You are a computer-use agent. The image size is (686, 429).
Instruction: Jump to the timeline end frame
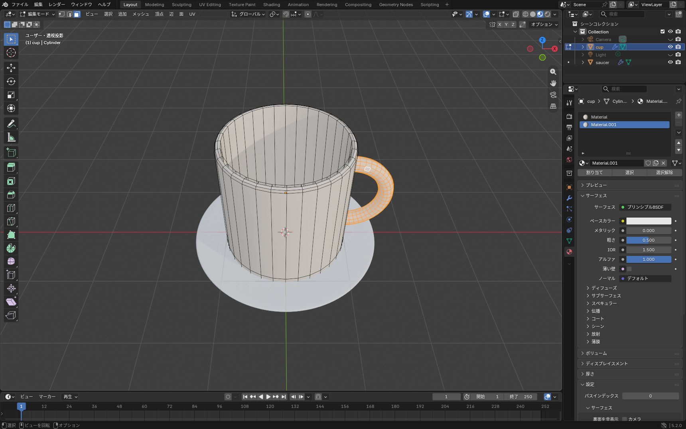tap(284, 397)
